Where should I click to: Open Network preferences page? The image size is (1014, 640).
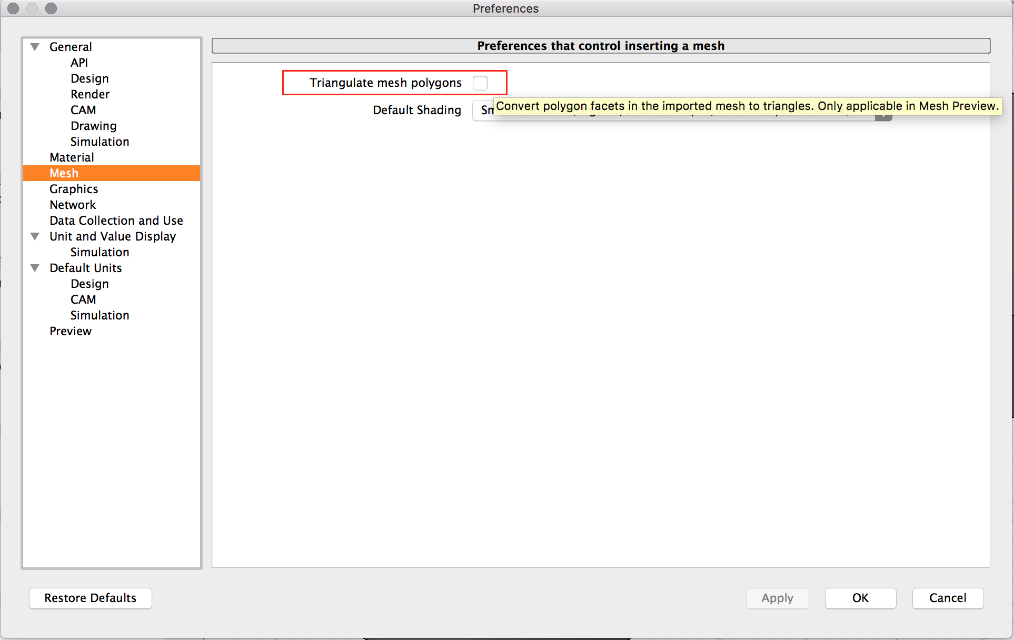(x=73, y=205)
